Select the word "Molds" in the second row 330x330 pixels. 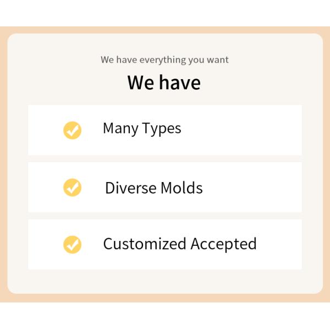(x=182, y=188)
